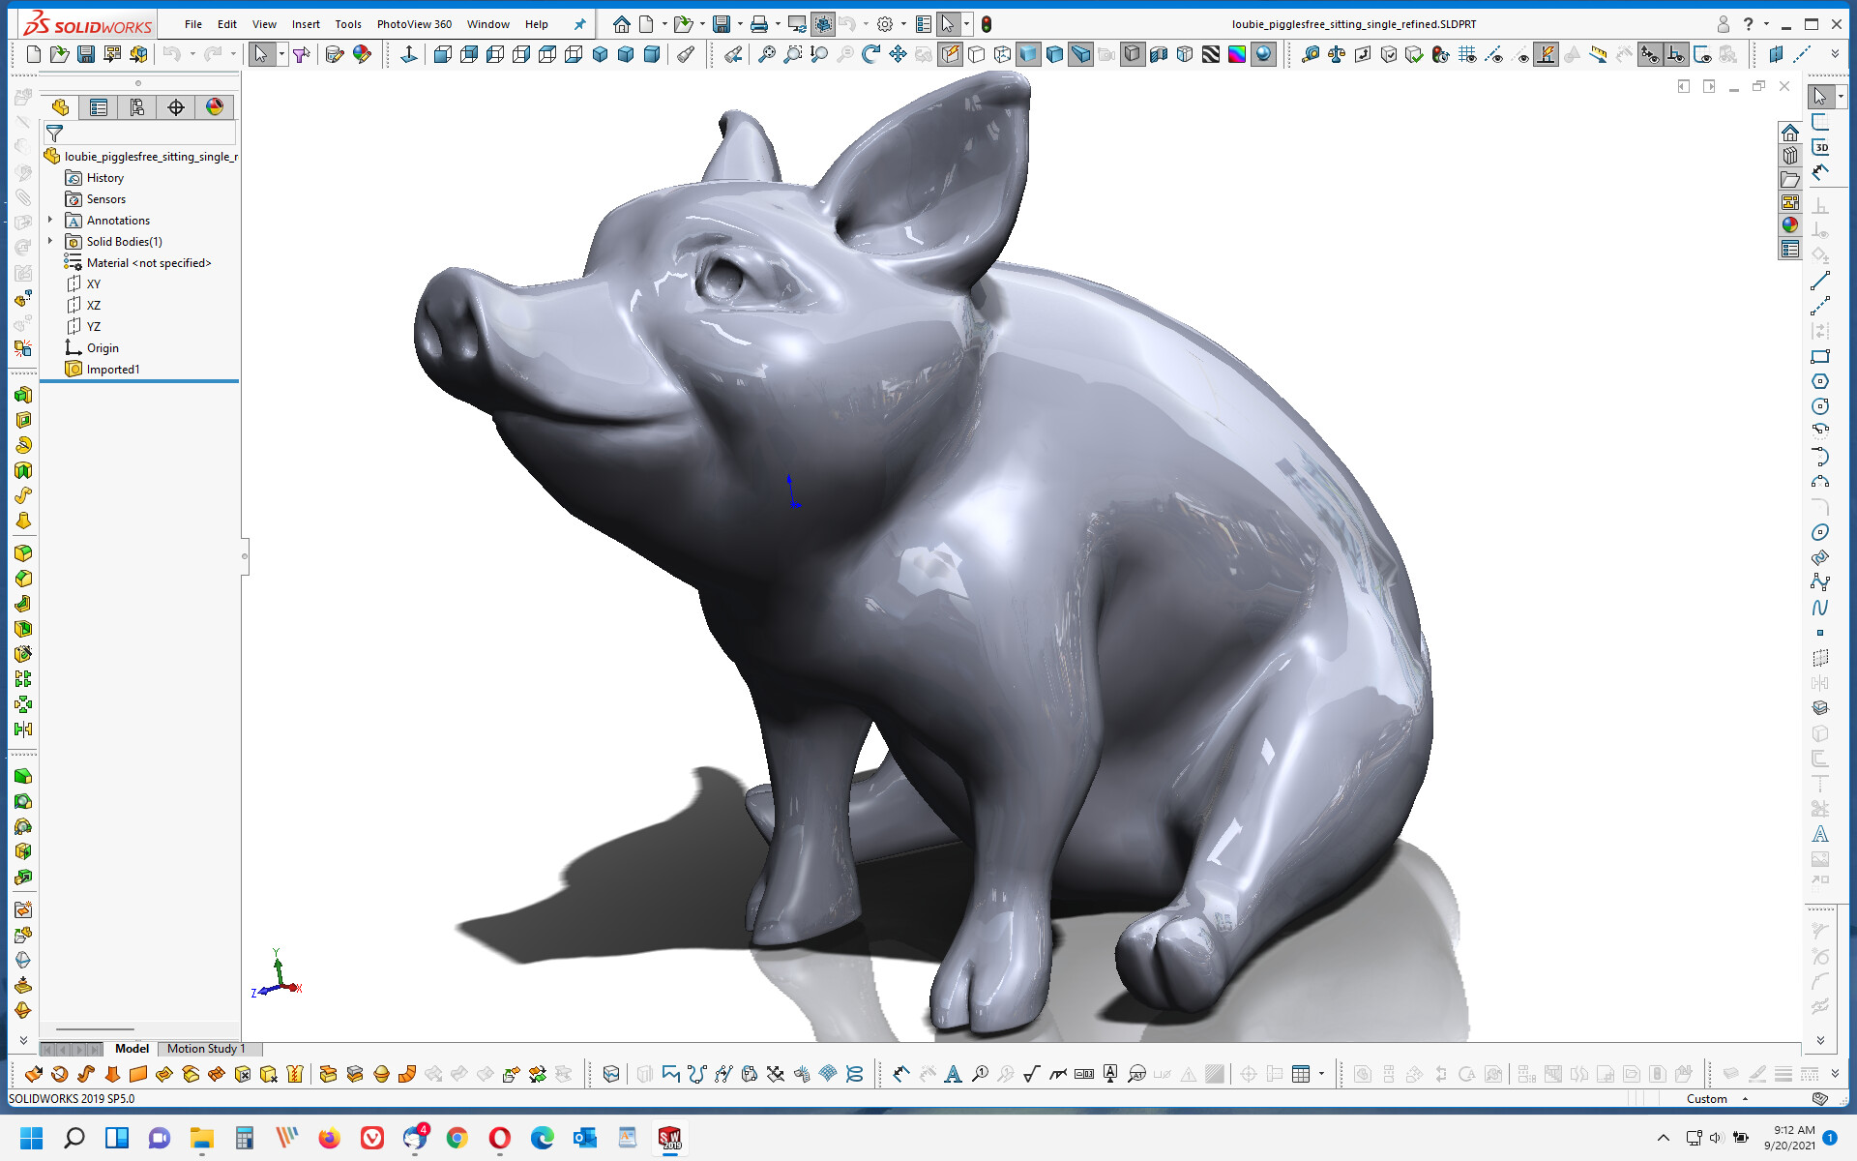Viewport: 1857px width, 1161px height.
Task: Click the Curvature rainbow display icon
Action: 1237,54
